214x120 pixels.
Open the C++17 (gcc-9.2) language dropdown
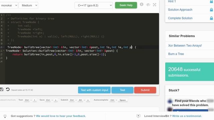94,5
